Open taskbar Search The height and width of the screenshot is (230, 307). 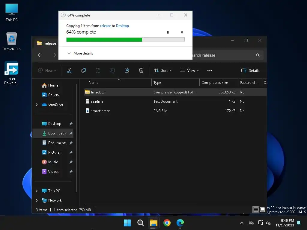click(140, 223)
